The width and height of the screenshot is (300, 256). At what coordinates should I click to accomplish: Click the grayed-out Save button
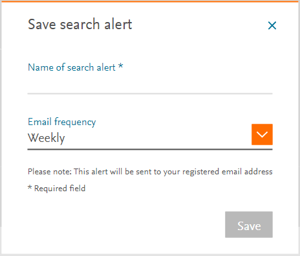249,224
